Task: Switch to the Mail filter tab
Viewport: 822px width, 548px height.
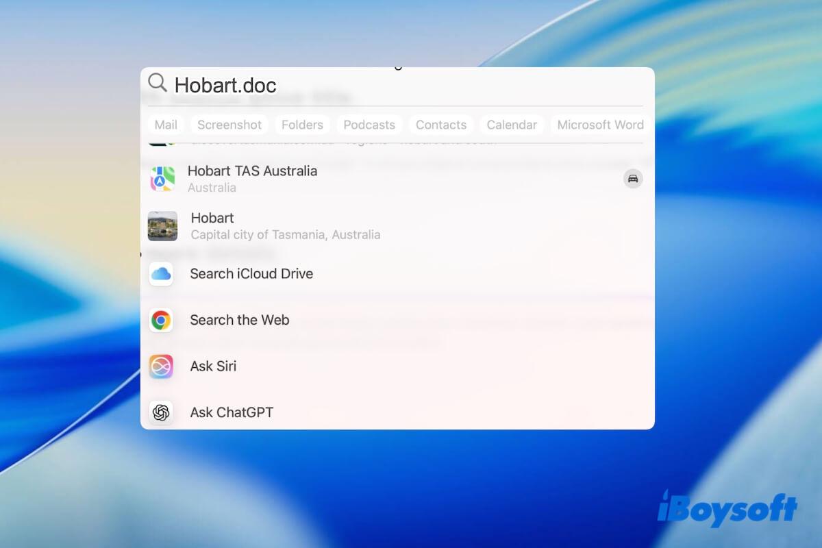Action: [x=165, y=125]
